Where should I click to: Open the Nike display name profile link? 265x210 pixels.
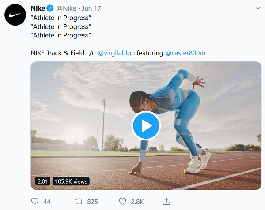coord(38,8)
